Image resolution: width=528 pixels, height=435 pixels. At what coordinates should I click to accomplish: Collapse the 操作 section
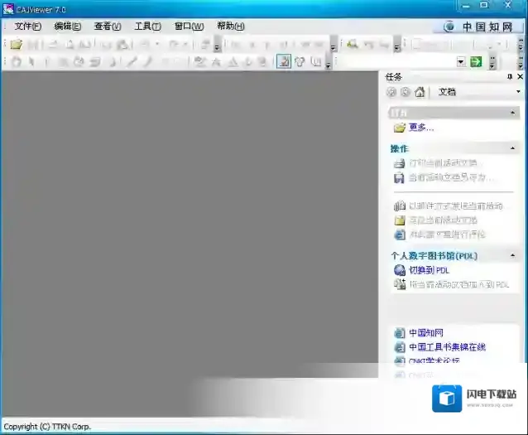coord(512,148)
